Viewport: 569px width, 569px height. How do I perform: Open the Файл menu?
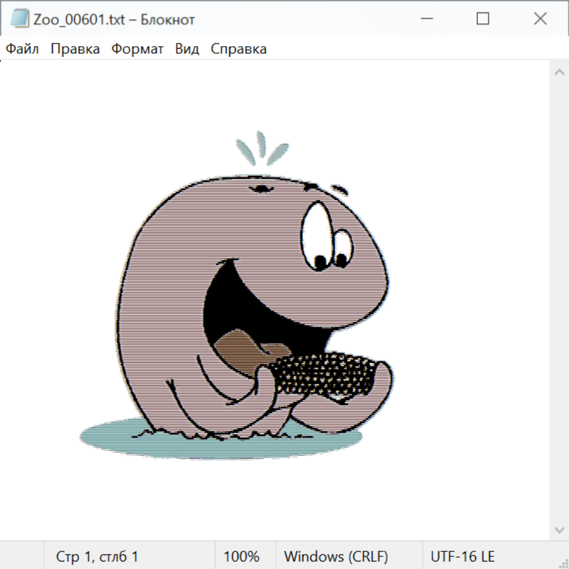pyautogui.click(x=23, y=49)
